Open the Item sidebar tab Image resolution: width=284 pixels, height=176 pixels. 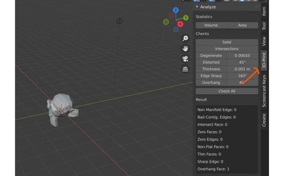(264, 11)
